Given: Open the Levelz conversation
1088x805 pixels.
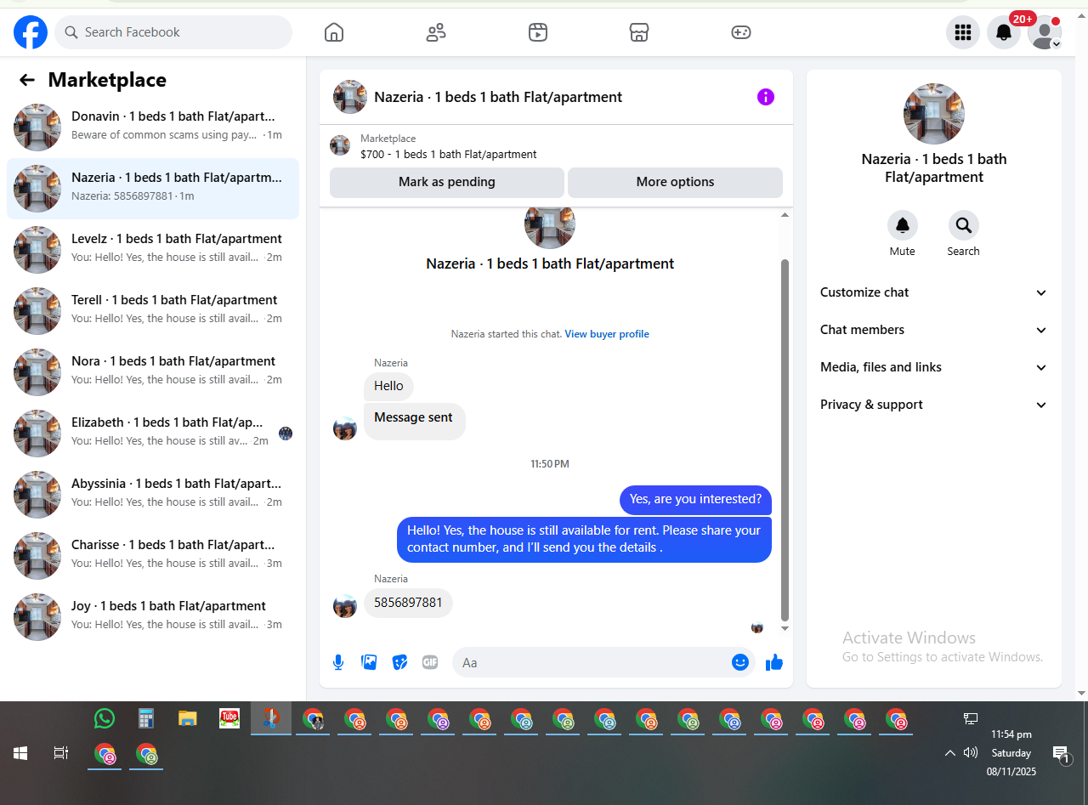Looking at the screenshot, I should point(153,250).
